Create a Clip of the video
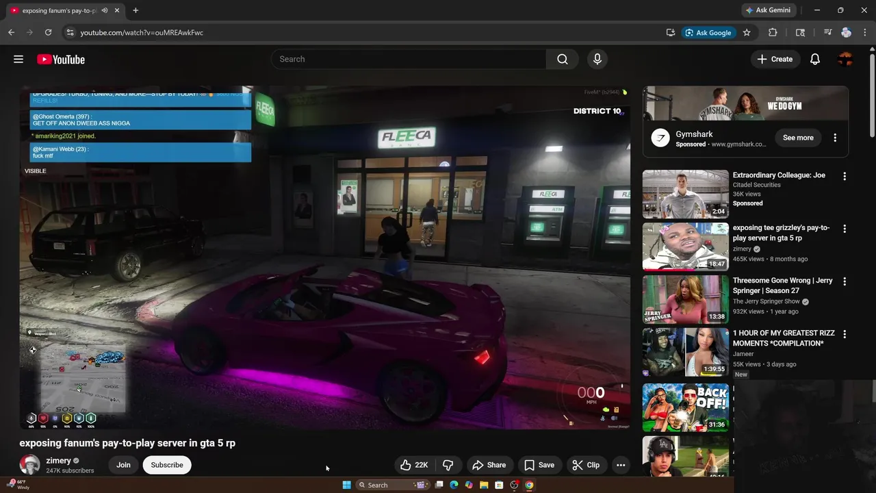The width and height of the screenshot is (876, 493). click(586, 465)
